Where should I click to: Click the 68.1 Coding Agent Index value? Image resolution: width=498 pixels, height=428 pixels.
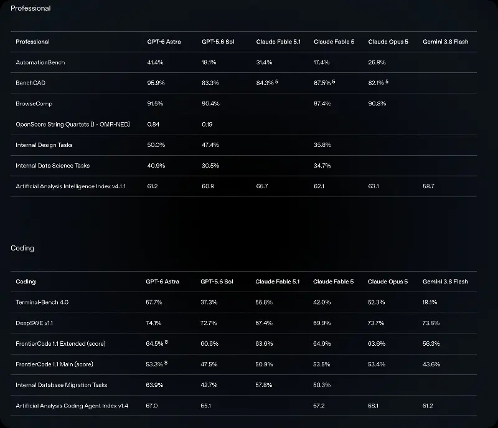click(x=373, y=406)
